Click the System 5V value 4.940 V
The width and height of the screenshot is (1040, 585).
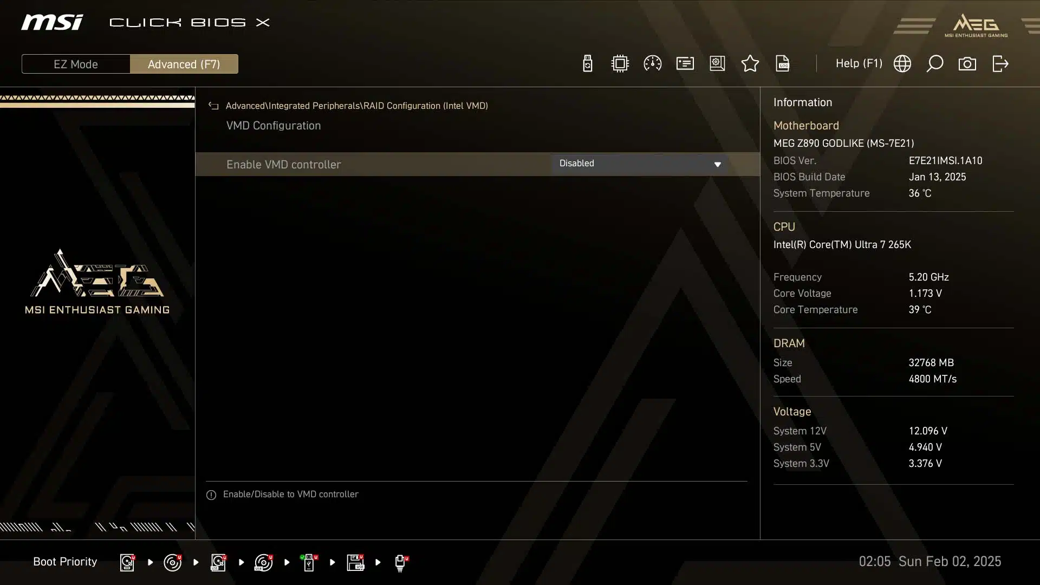[x=925, y=447]
